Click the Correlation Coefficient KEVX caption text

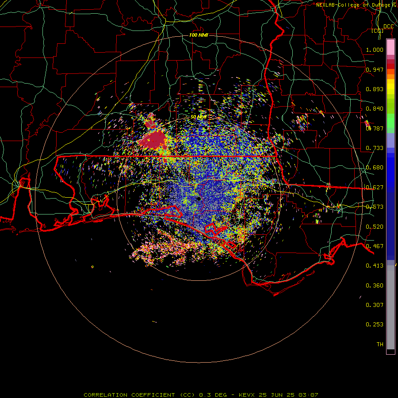[201, 395]
